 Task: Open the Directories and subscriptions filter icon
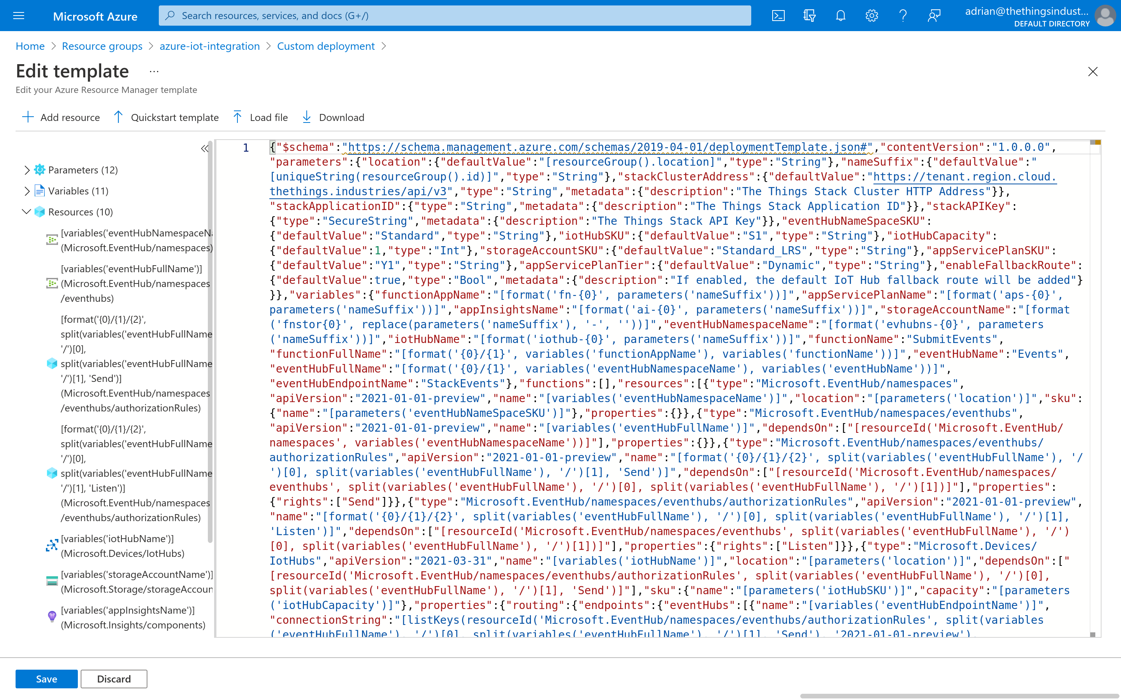point(809,16)
